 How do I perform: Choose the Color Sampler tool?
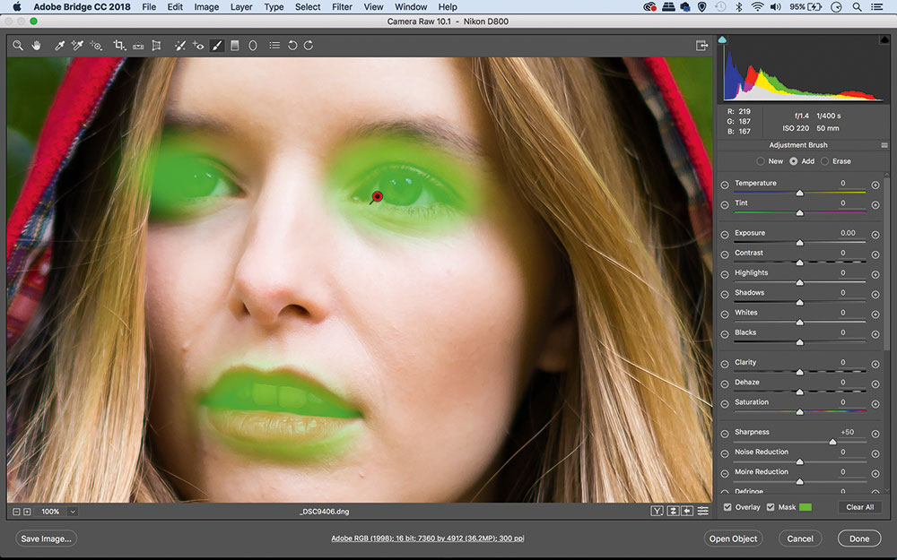click(x=77, y=45)
